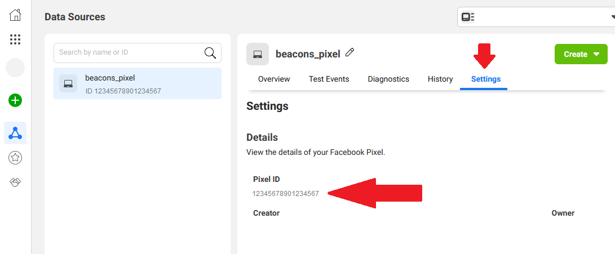Select beacons_pixel in data sources list
The image size is (615, 254).
138,83
